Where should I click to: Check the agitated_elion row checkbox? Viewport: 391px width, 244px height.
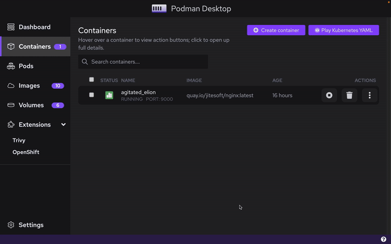point(91,95)
